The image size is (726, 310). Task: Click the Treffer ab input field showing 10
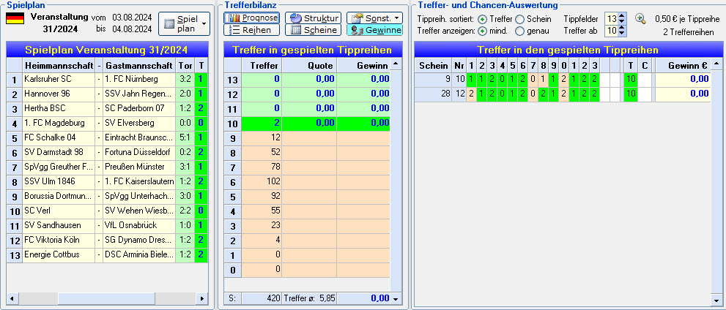pos(612,31)
